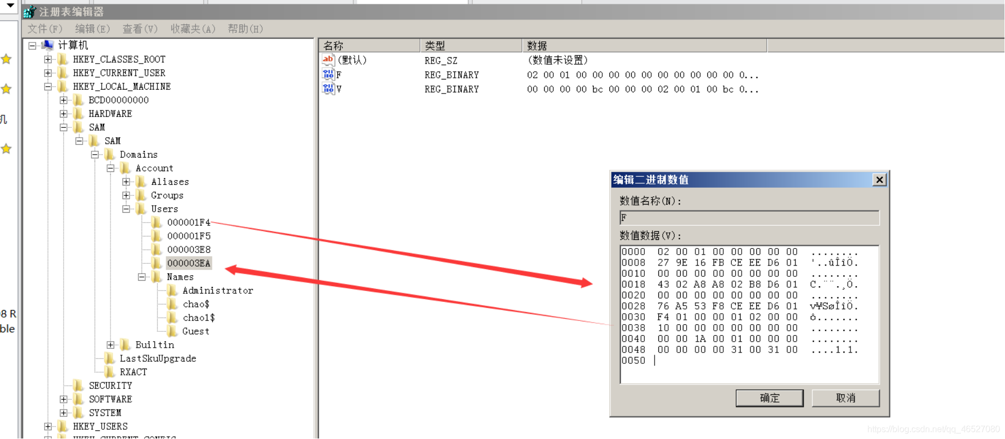1005x439 pixels.
Task: Click the REG_SZ type cell
Action: [441, 60]
